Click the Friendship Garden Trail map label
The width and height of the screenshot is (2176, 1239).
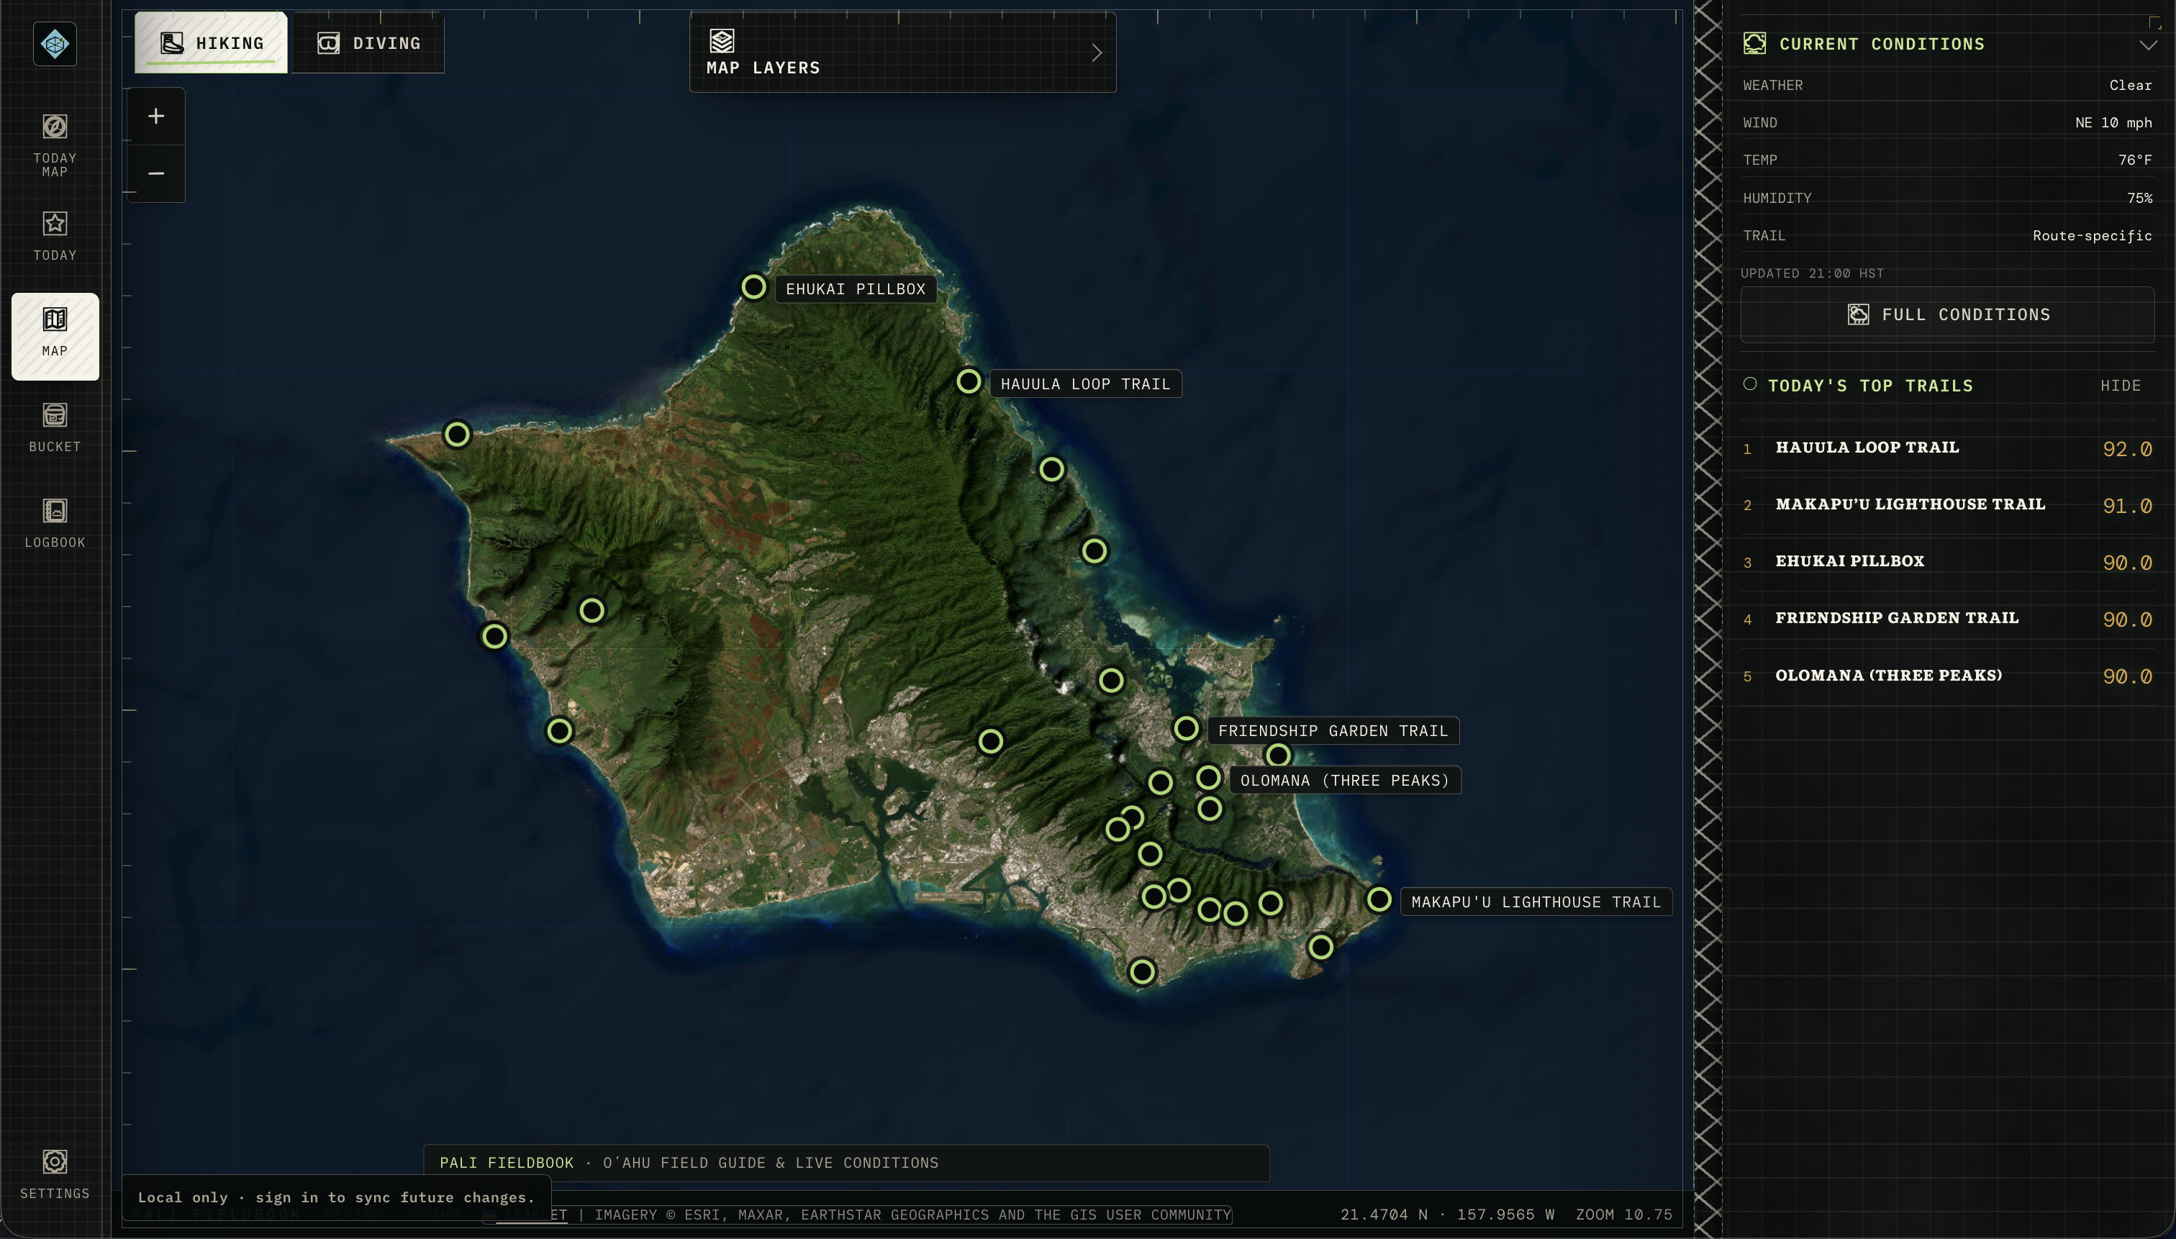[x=1333, y=731]
